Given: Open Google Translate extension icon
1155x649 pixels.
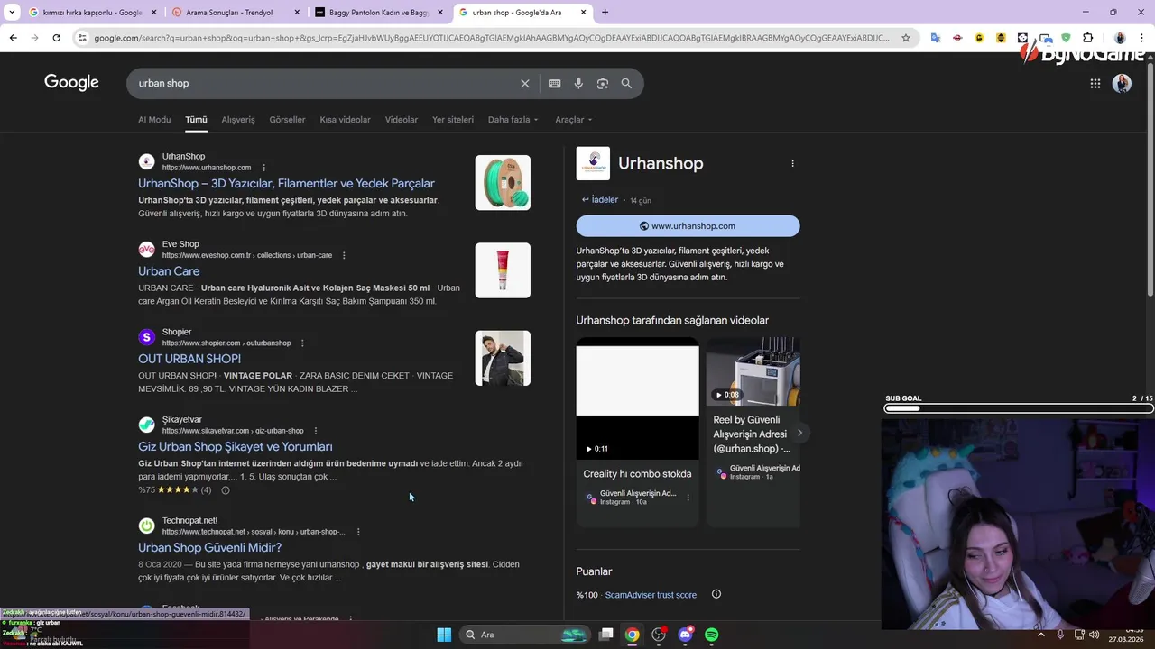Looking at the screenshot, I should (x=936, y=38).
